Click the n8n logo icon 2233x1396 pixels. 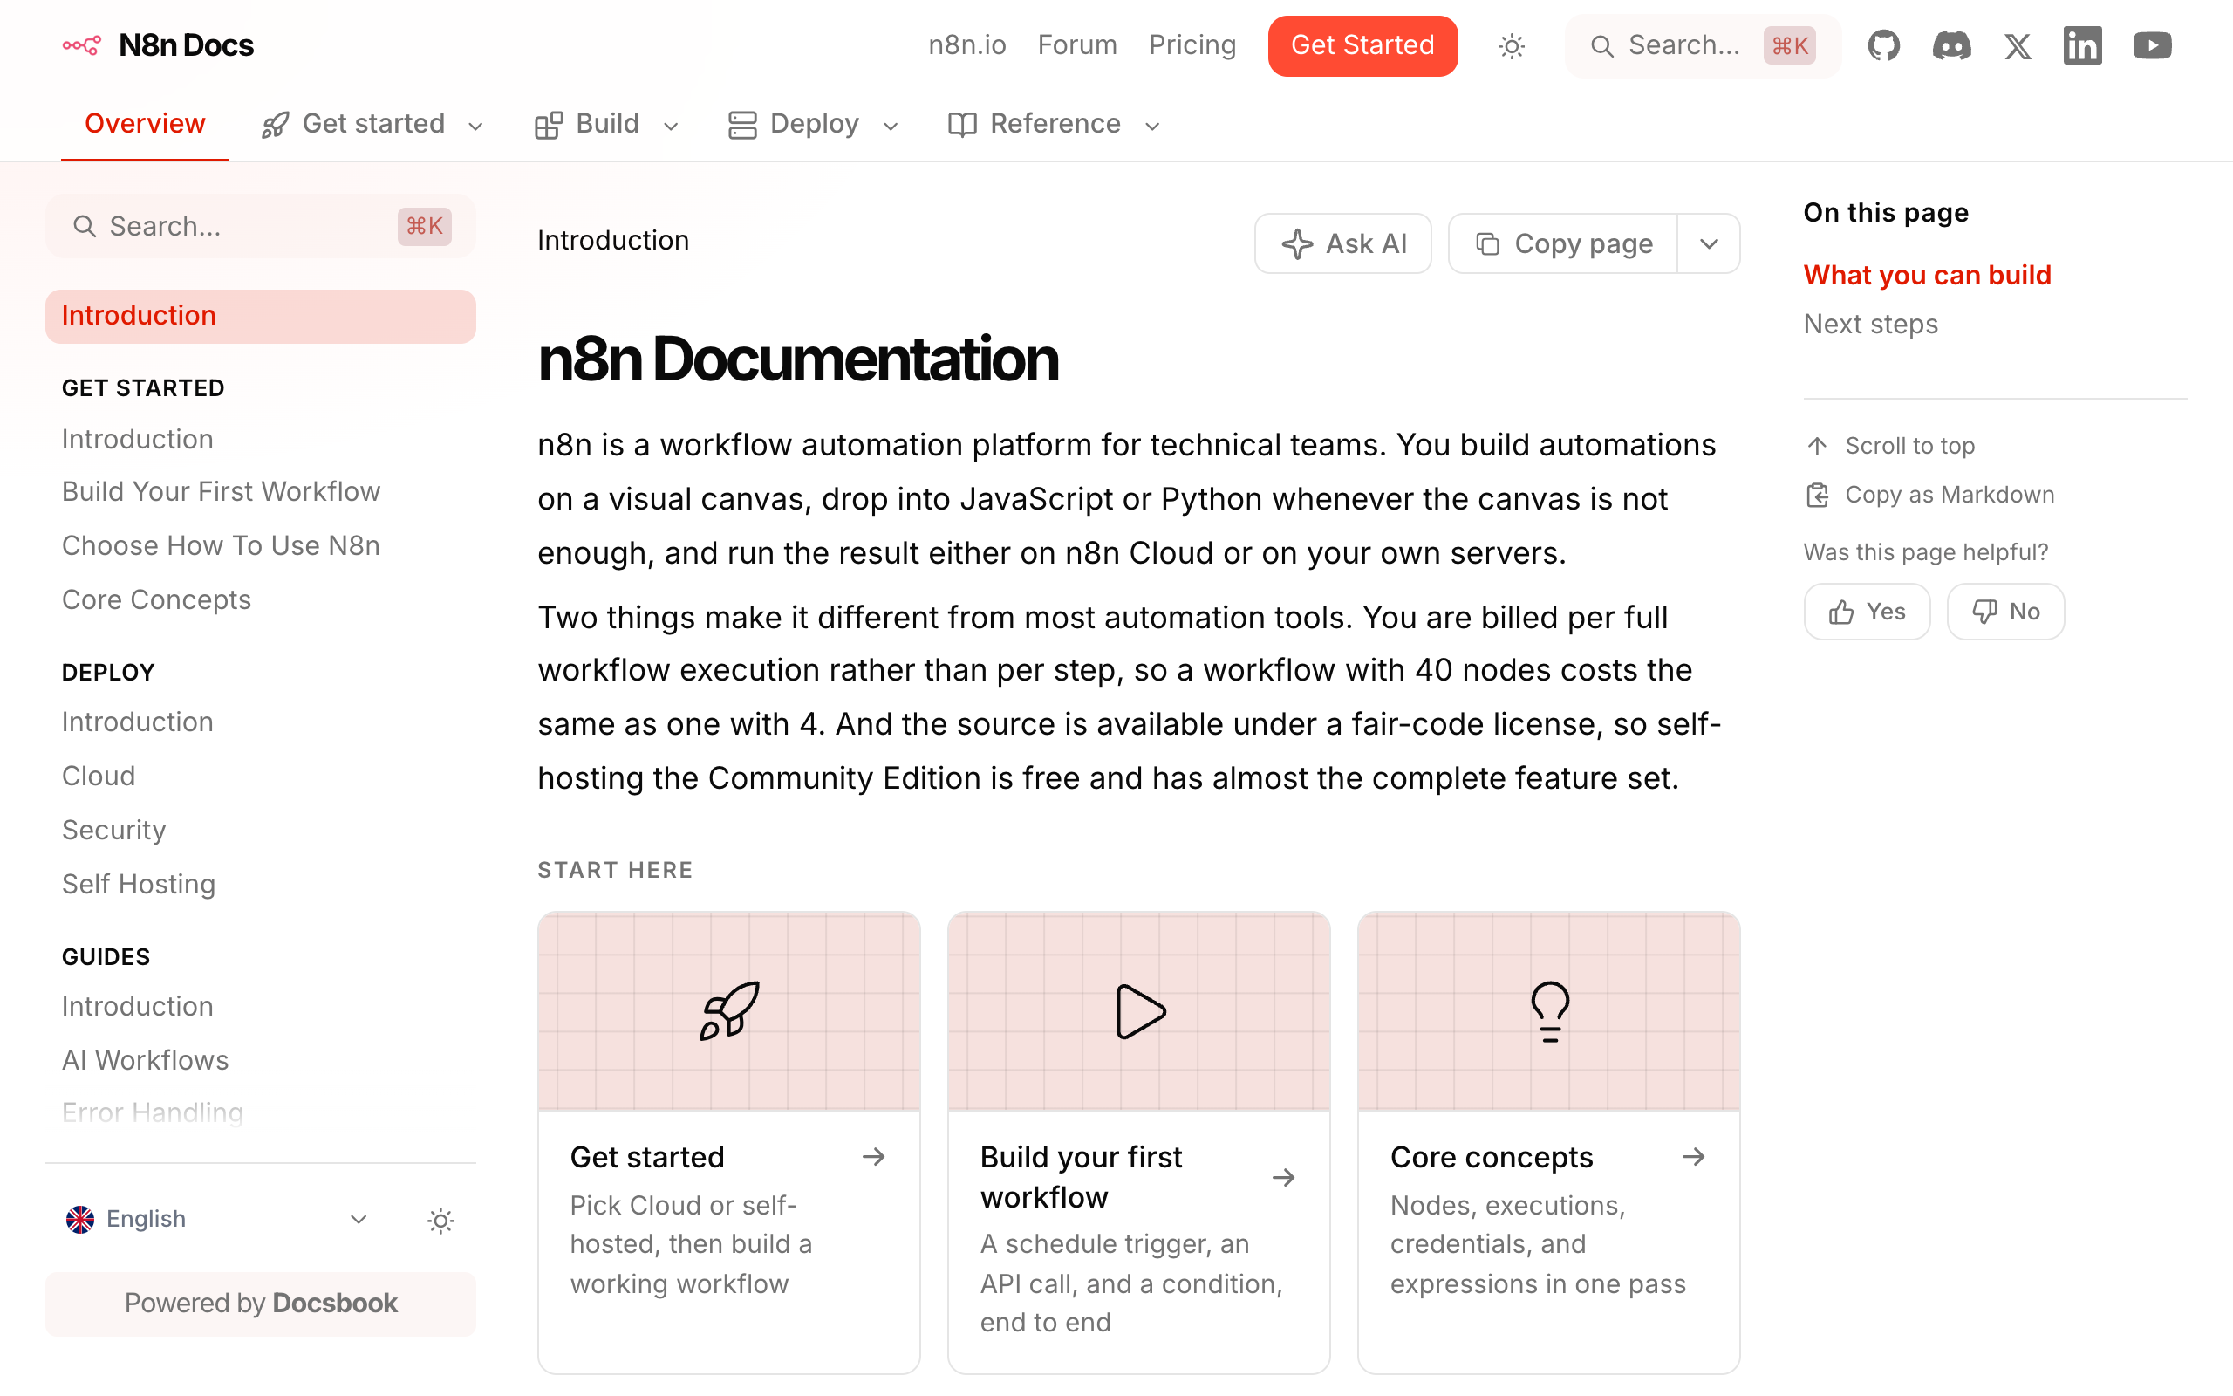click(x=81, y=45)
